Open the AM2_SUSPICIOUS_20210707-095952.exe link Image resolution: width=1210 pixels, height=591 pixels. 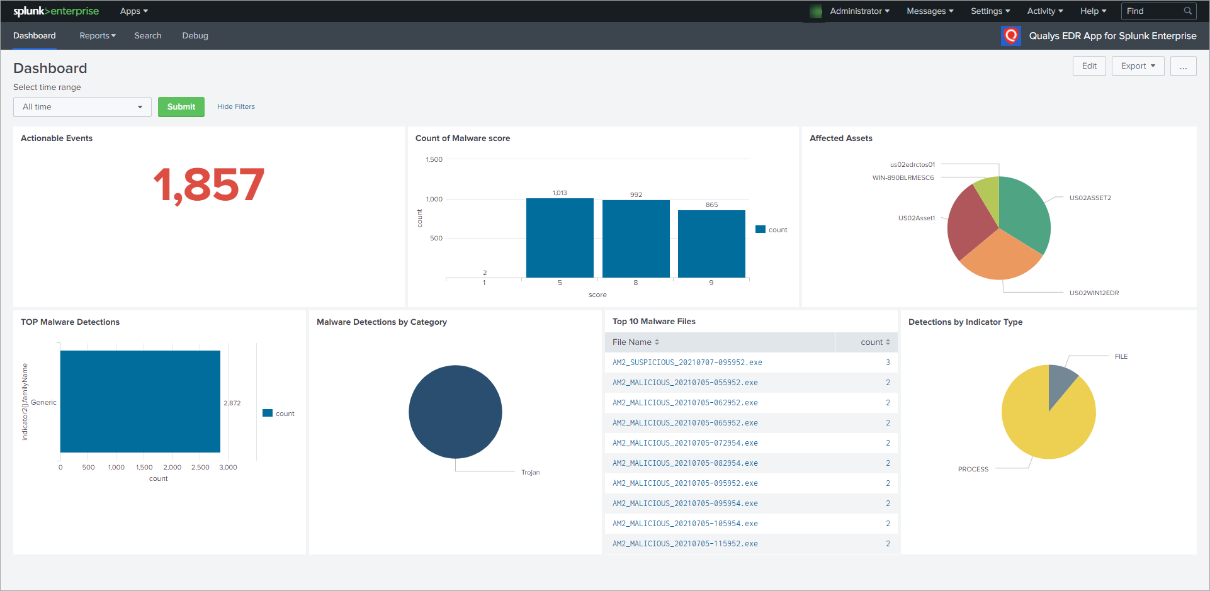pos(687,362)
